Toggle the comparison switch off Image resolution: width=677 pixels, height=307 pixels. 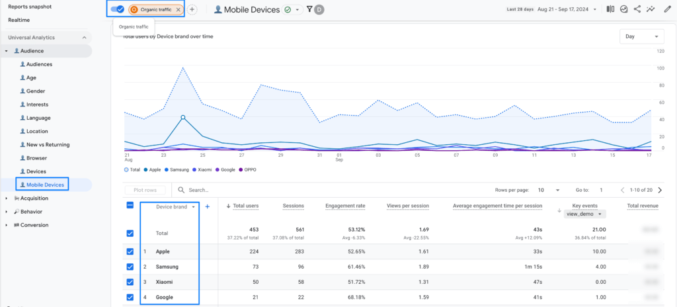(118, 10)
